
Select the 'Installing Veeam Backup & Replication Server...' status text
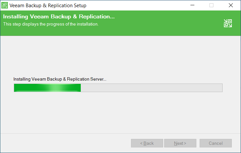coord(60,79)
